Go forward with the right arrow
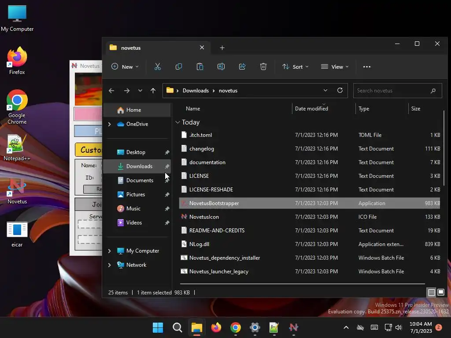 pyautogui.click(x=126, y=91)
